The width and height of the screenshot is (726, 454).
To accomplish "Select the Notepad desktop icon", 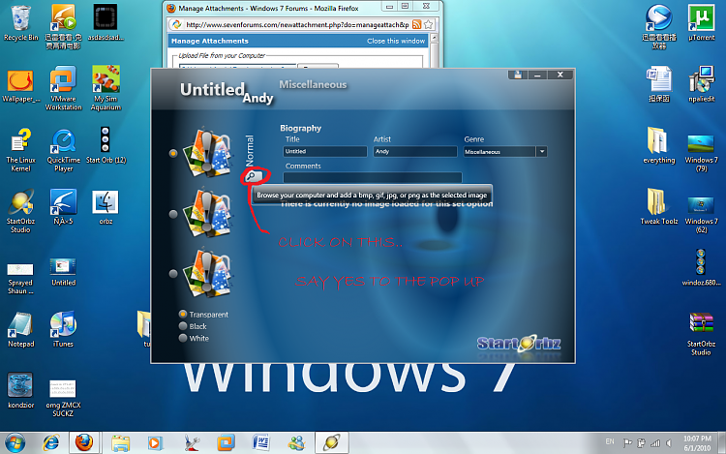I will (21, 329).
